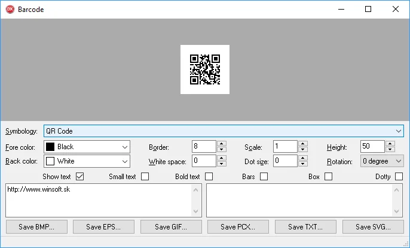410x248 pixels.
Task: Open the Rotation dropdown showing 0 degree
Action: coord(382,161)
